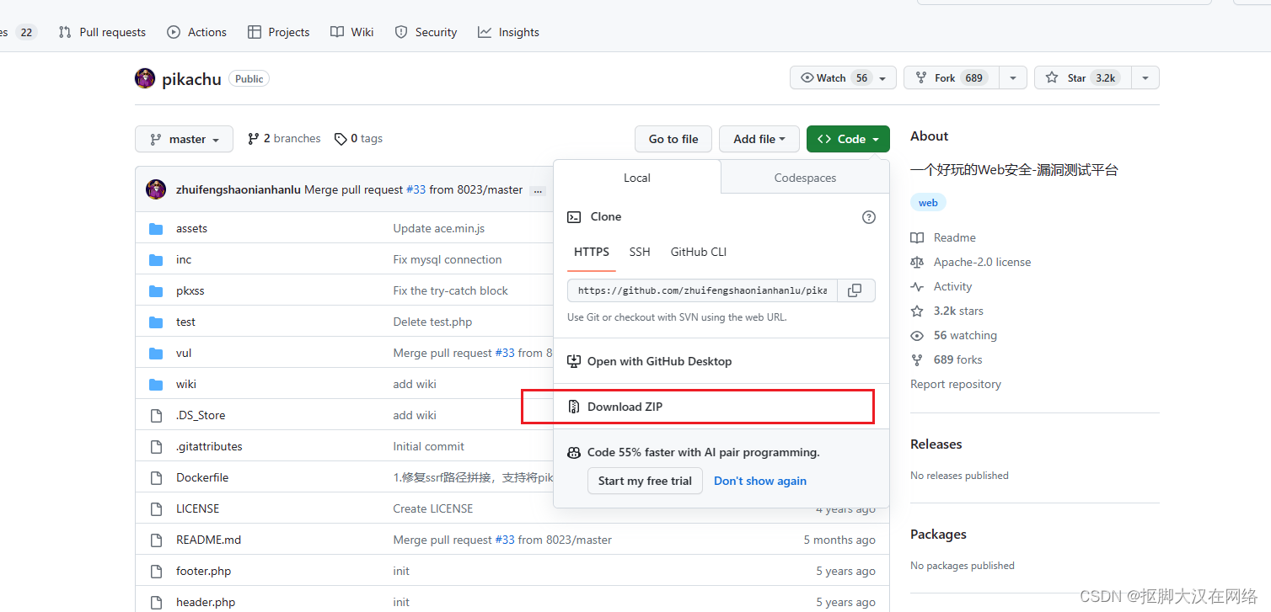Open the .gitattributes file
Image resolution: width=1271 pixels, height=612 pixels.
tap(209, 446)
